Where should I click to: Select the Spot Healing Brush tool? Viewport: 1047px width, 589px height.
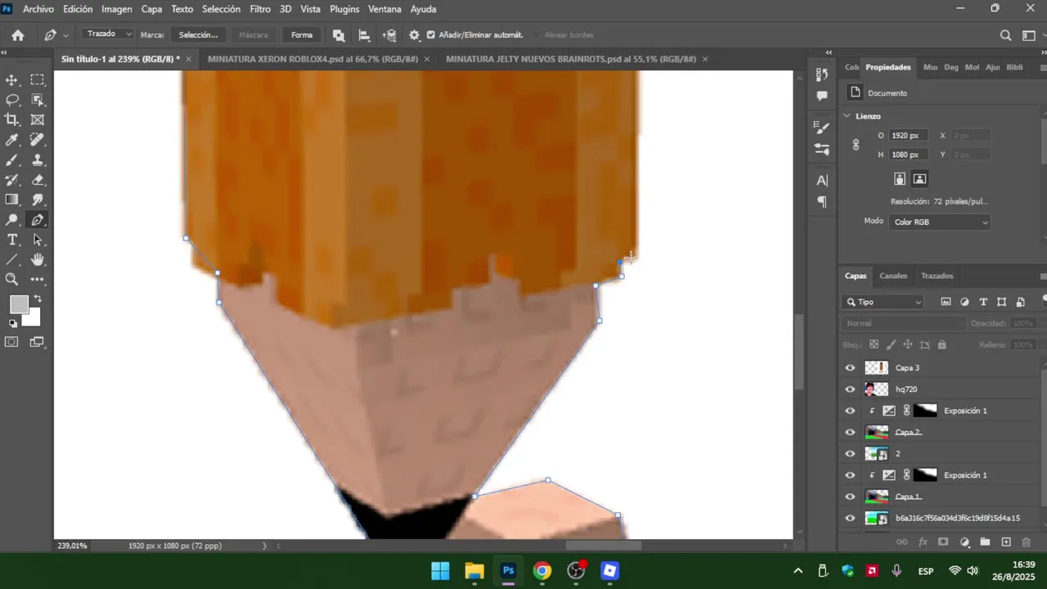[x=38, y=140]
